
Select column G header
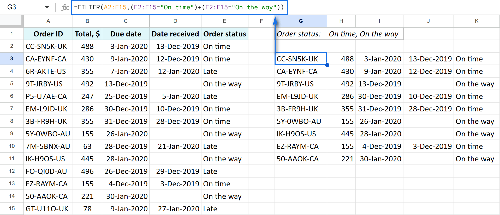click(x=301, y=21)
